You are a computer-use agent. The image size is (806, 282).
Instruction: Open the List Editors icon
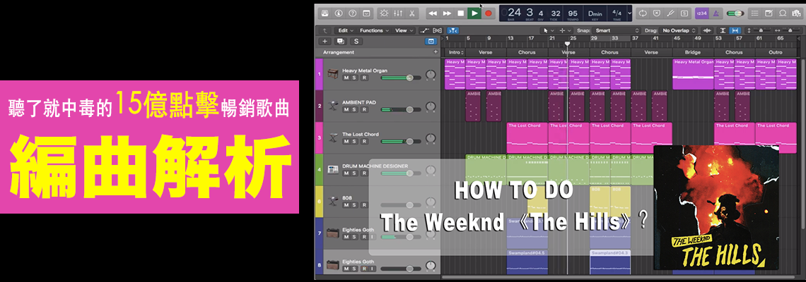[x=754, y=13]
